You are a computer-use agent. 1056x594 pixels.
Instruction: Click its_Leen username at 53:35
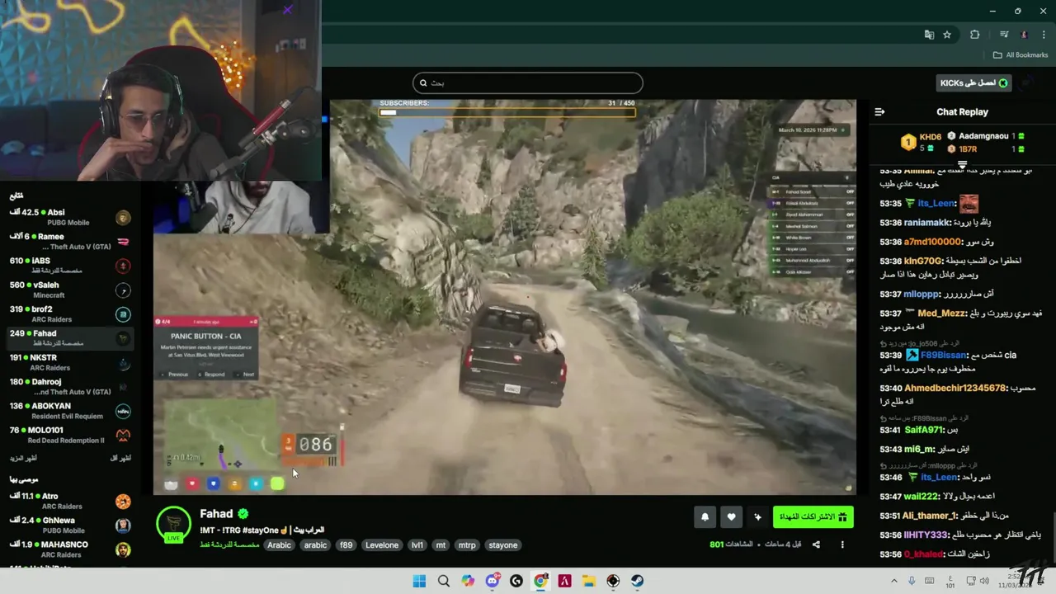pyautogui.click(x=936, y=204)
